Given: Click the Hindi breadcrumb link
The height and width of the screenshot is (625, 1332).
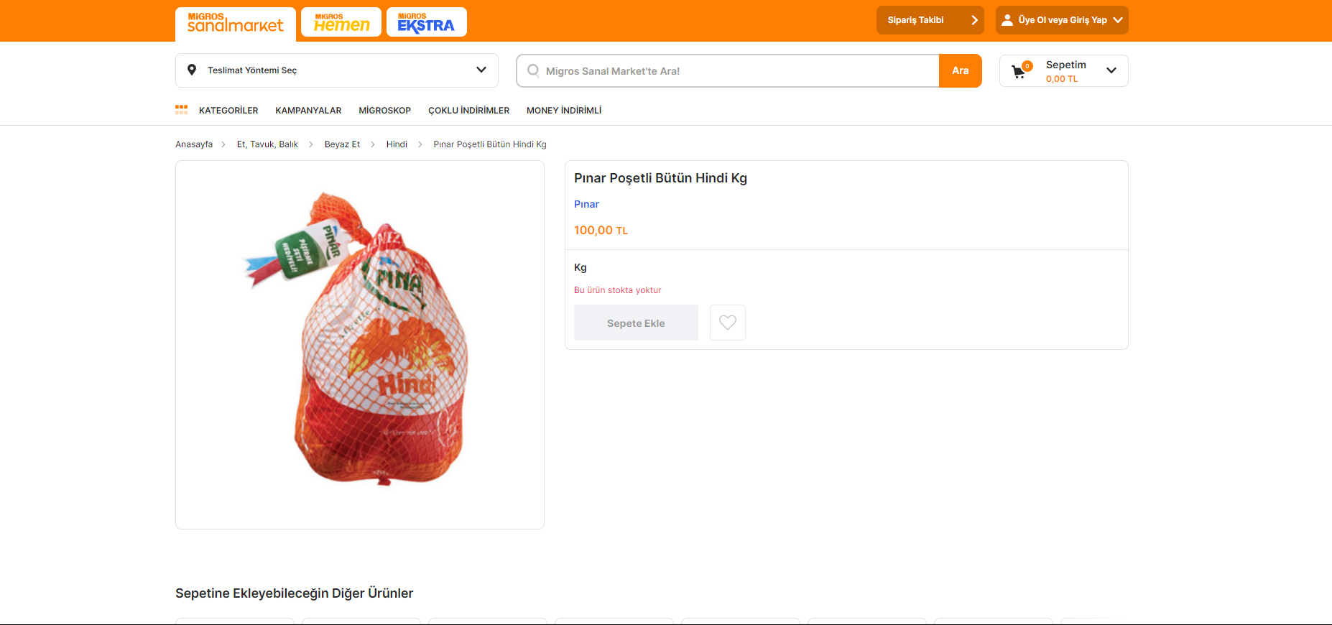Looking at the screenshot, I should [397, 144].
